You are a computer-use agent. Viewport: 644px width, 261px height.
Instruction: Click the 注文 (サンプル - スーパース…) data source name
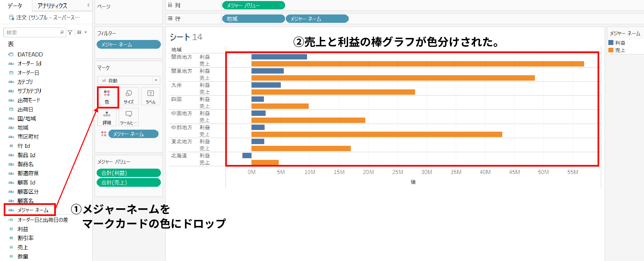[x=48, y=17]
